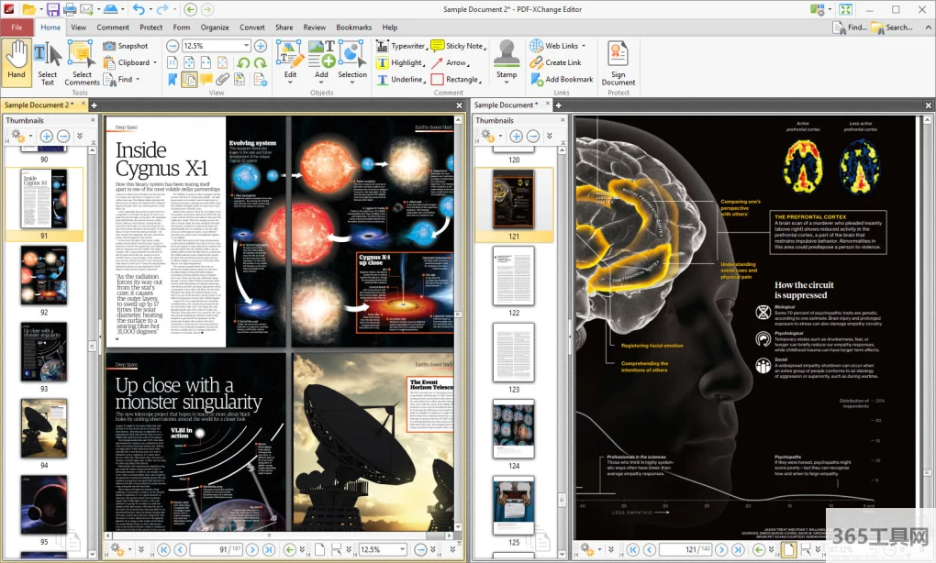Toggle the attachments paperclip pane icon

223,80
